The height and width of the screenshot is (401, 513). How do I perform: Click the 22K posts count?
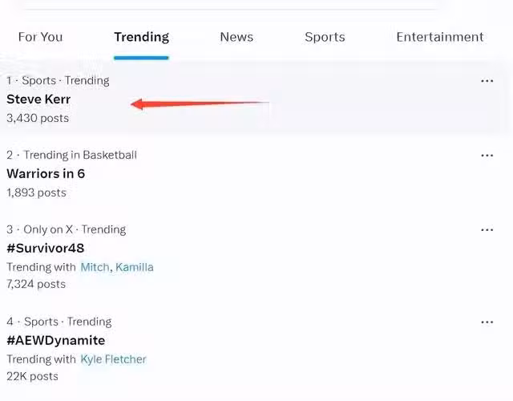[x=32, y=376]
